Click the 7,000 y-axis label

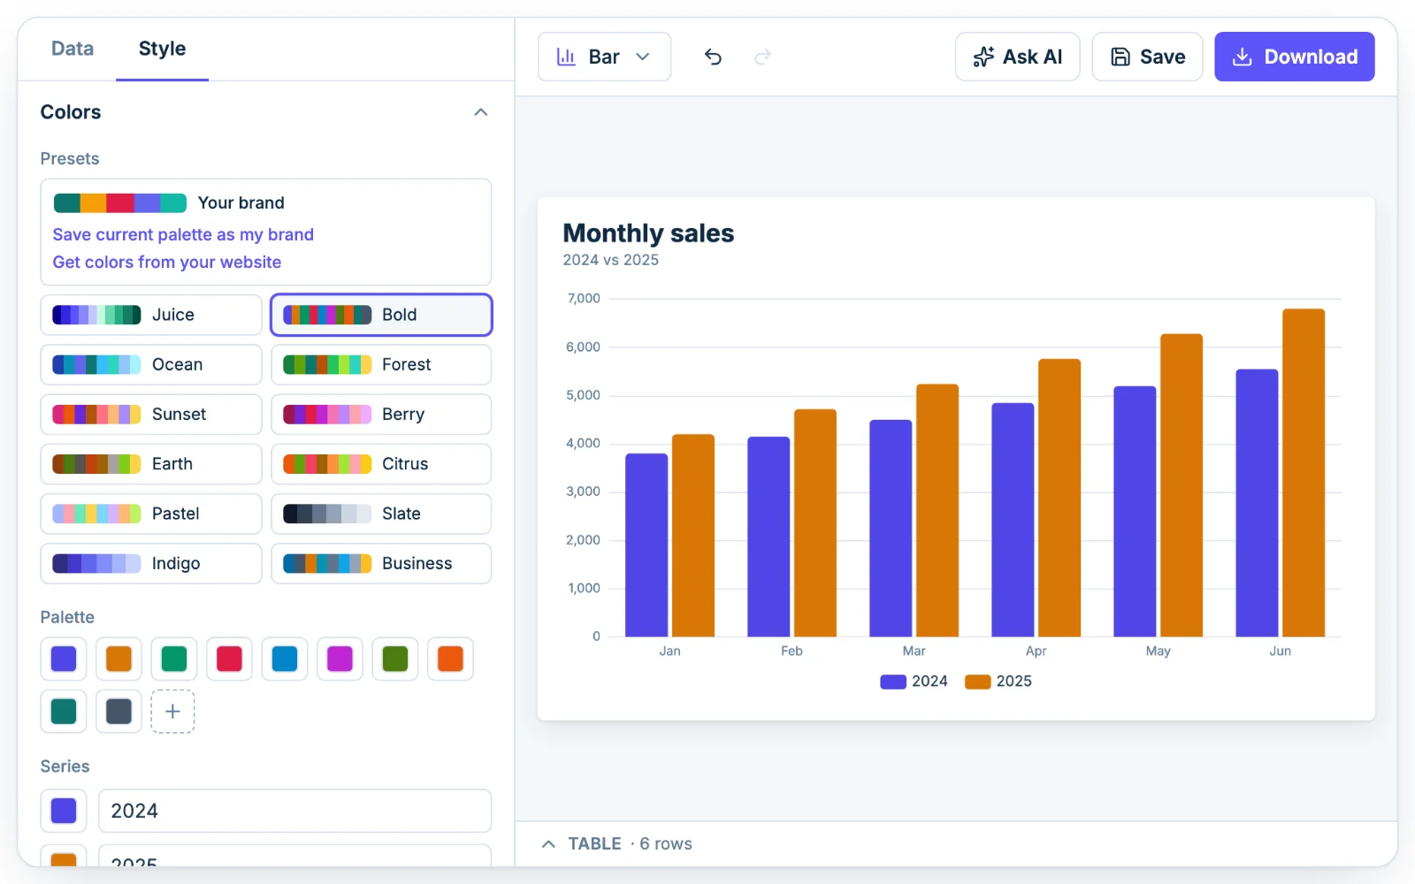point(584,299)
